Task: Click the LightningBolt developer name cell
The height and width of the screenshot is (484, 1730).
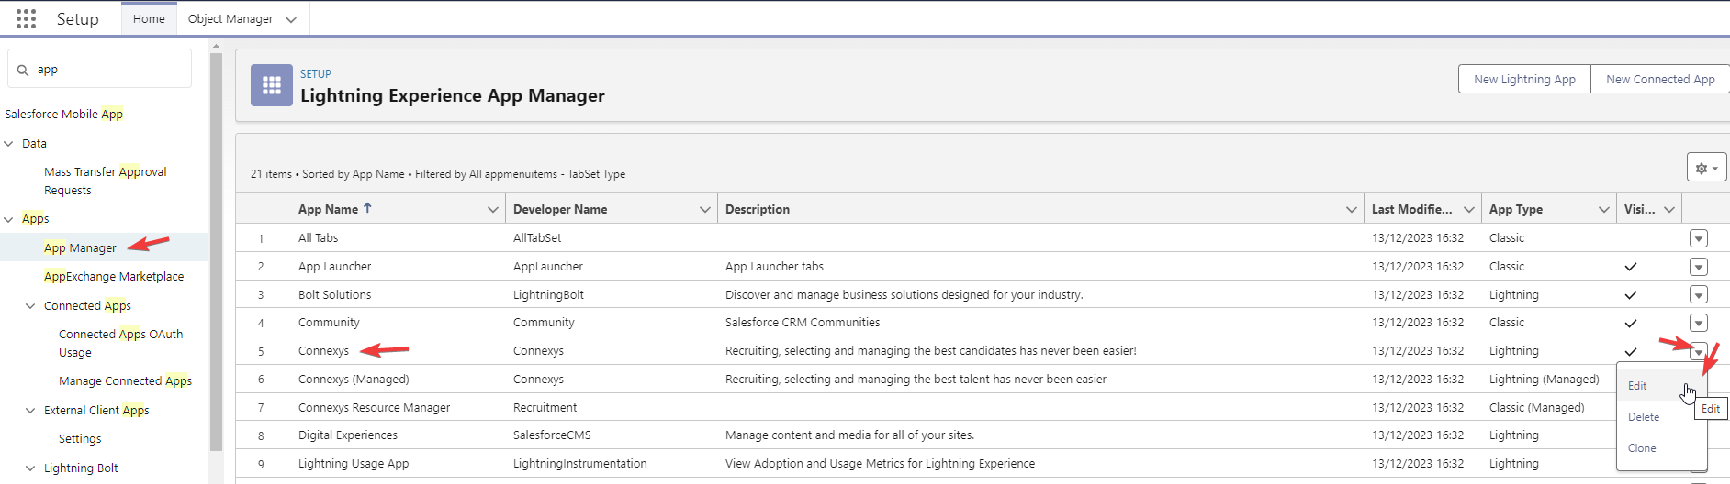Action: (548, 294)
